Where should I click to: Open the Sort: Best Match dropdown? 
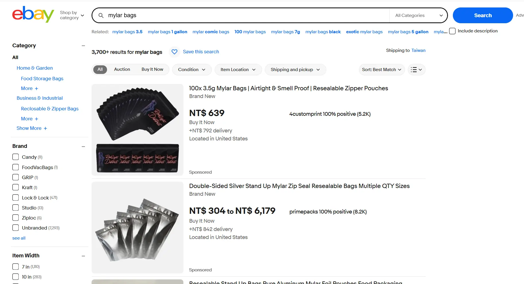(381, 70)
